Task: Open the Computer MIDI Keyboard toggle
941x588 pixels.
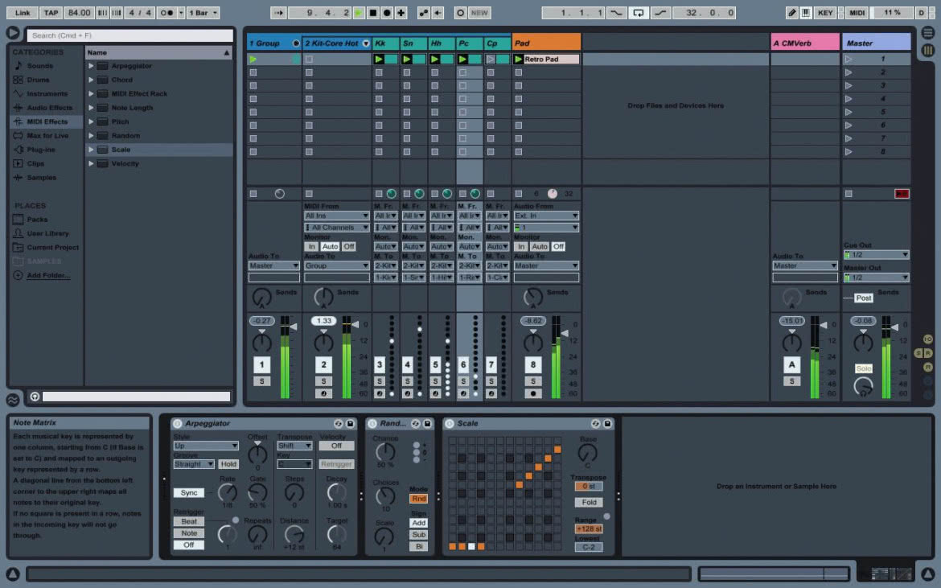Action: (805, 13)
